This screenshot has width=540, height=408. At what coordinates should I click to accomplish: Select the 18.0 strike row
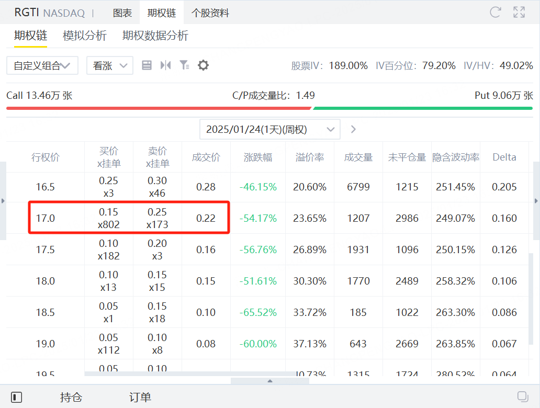coord(267,281)
